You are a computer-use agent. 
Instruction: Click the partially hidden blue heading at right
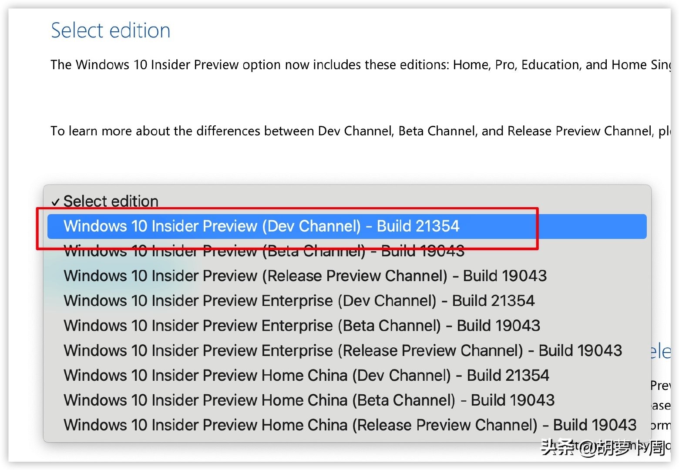tap(660, 351)
